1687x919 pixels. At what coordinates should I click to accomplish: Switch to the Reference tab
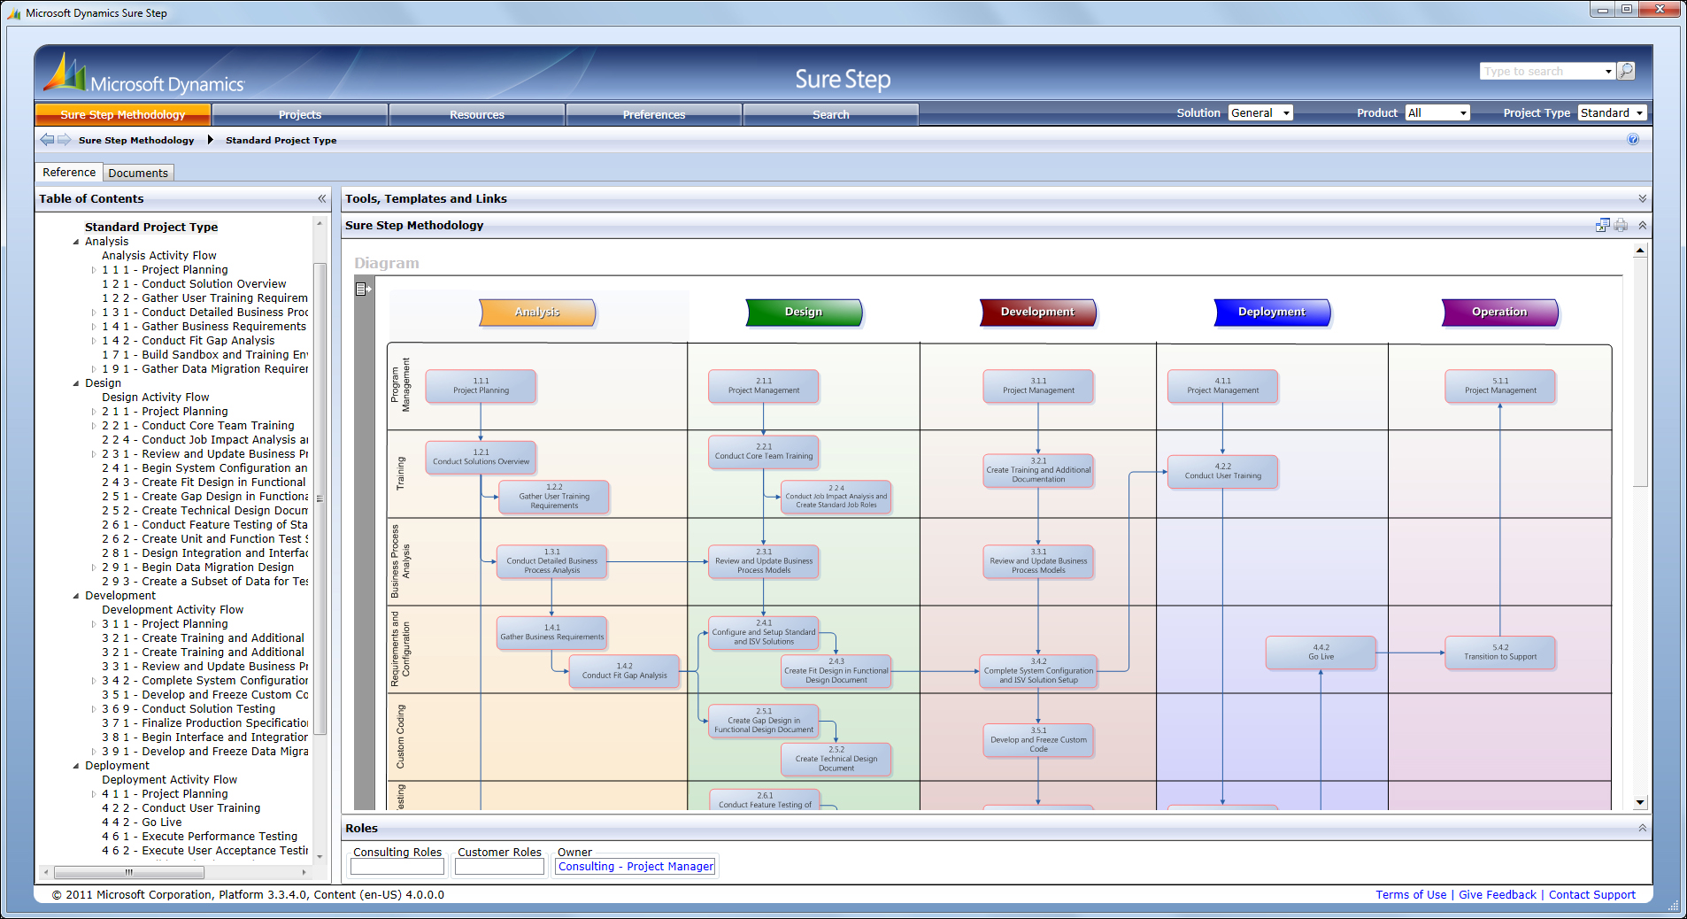(x=69, y=173)
